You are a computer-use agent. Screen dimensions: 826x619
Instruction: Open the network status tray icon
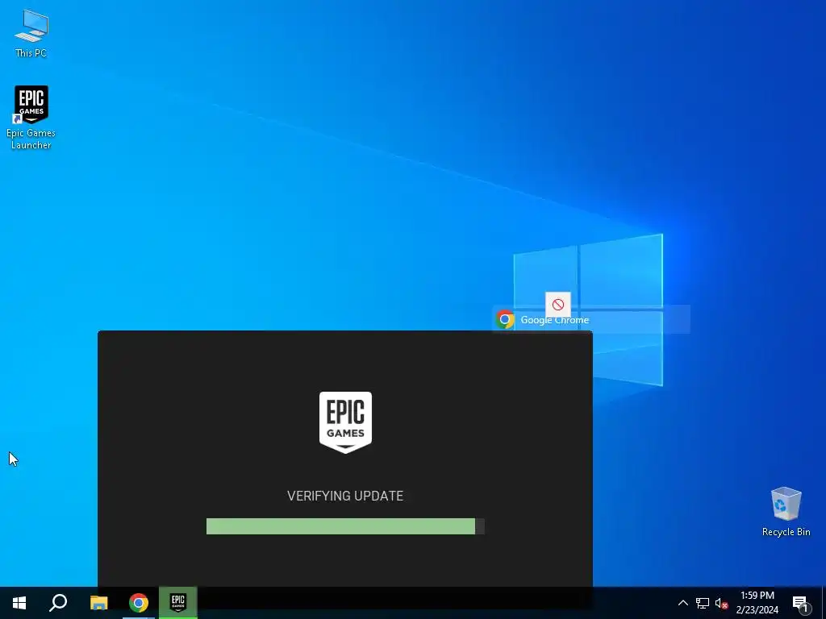tap(703, 603)
